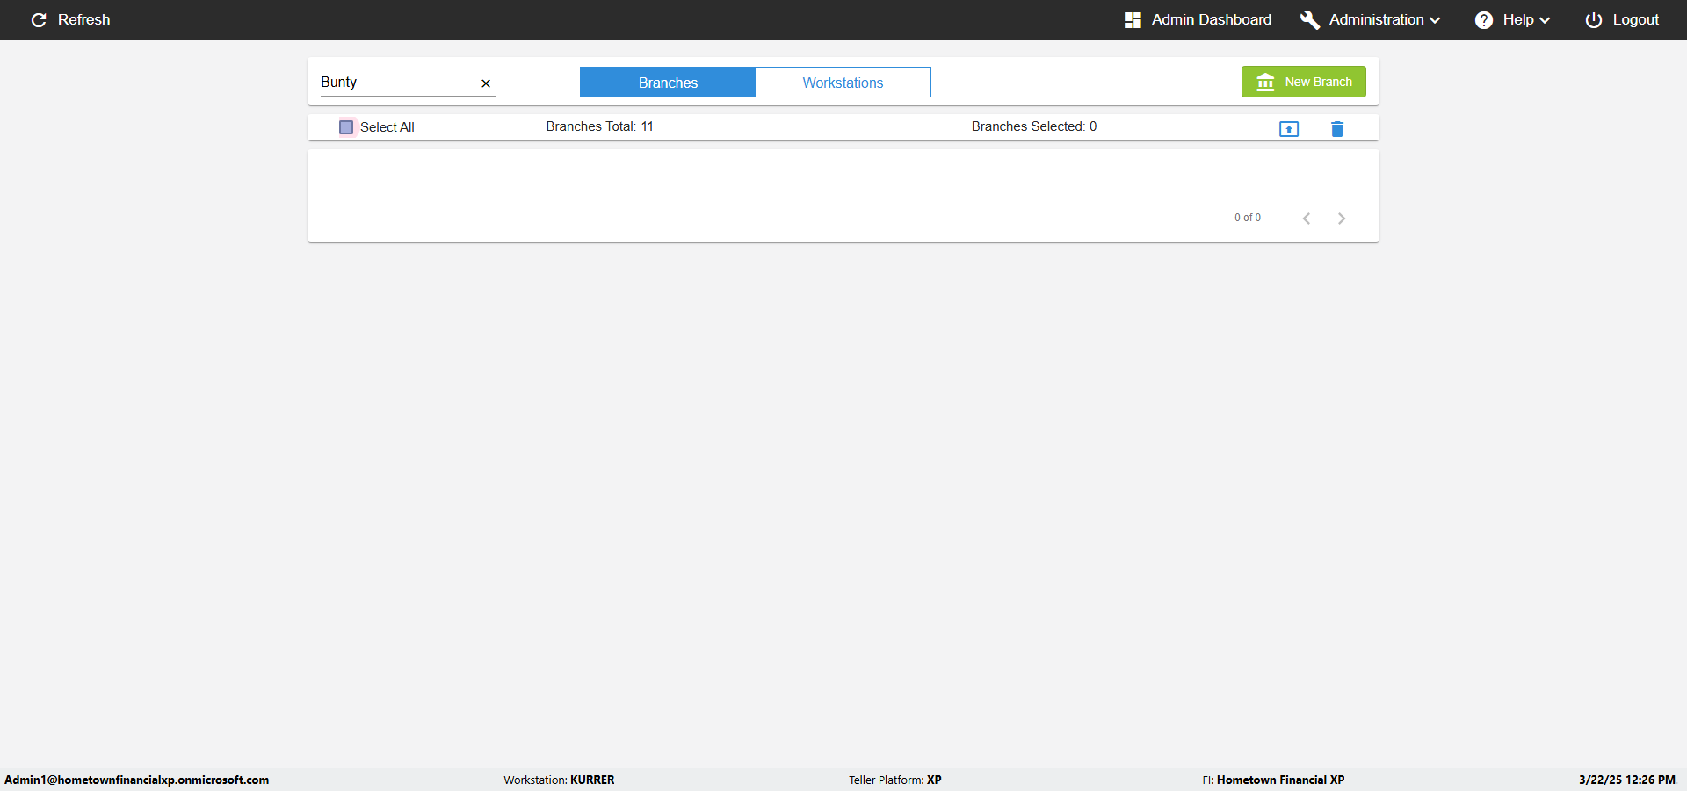Go to previous page with left chevron
The image size is (1687, 791).
click(x=1307, y=219)
